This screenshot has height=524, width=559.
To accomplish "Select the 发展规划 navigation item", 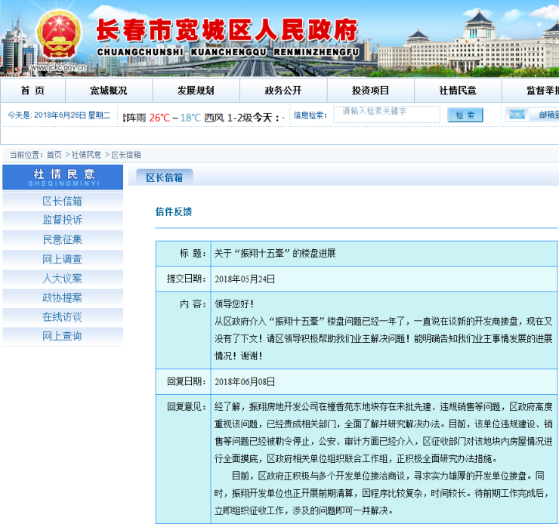I will (196, 91).
